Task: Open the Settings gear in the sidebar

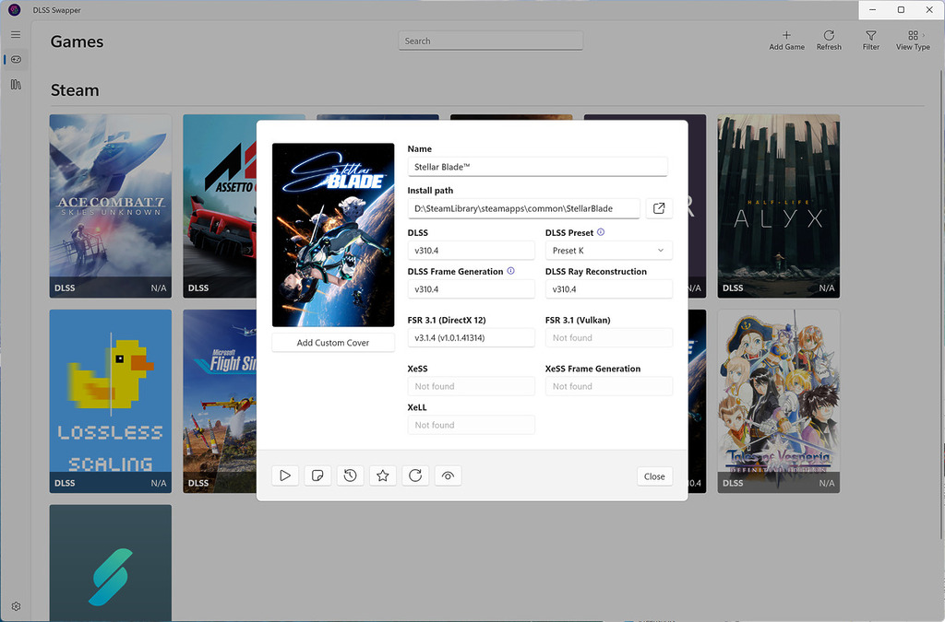Action: pyautogui.click(x=17, y=606)
